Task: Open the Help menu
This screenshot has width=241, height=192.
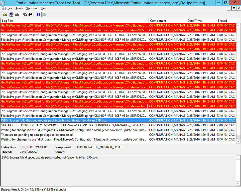Action: (44, 8)
